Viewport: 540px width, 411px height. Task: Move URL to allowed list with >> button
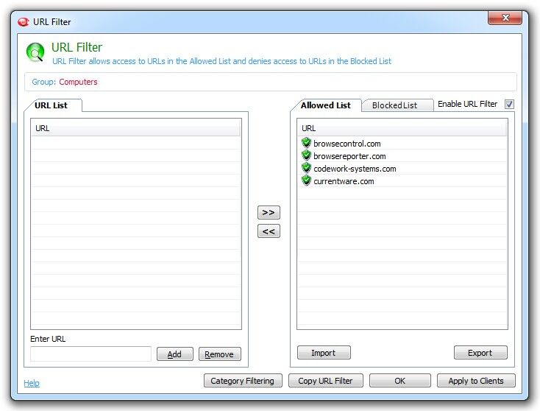click(269, 212)
